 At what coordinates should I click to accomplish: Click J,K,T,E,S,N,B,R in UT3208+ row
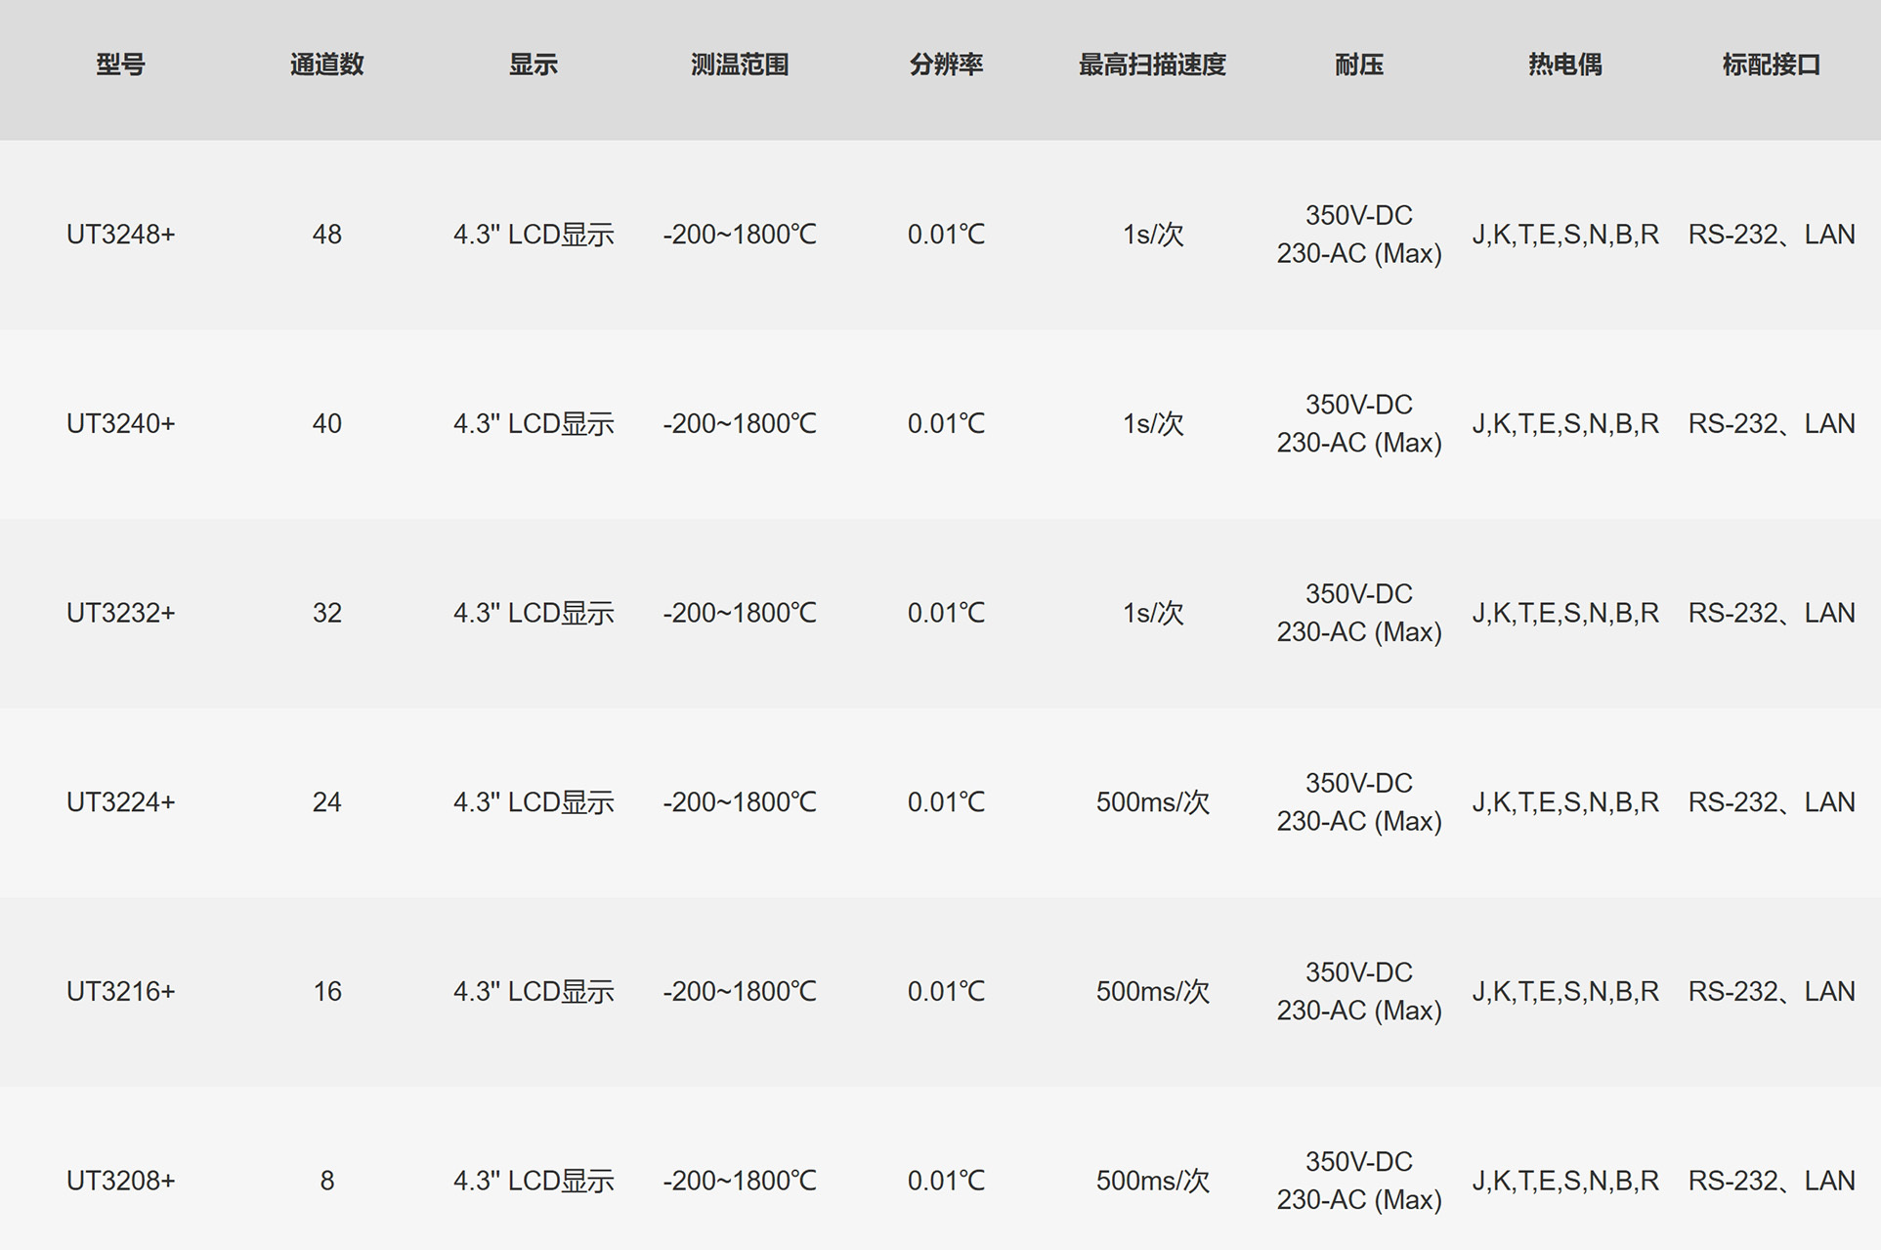point(1564,1181)
